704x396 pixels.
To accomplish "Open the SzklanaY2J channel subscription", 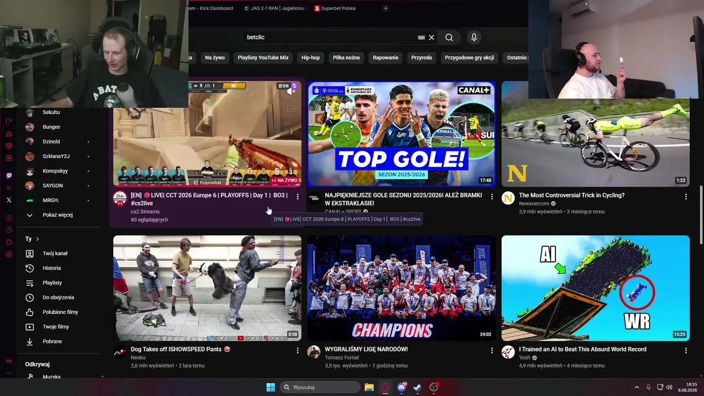I will (58, 156).
